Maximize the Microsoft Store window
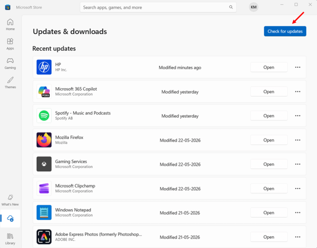The height and width of the screenshot is (248, 317). (296, 4)
